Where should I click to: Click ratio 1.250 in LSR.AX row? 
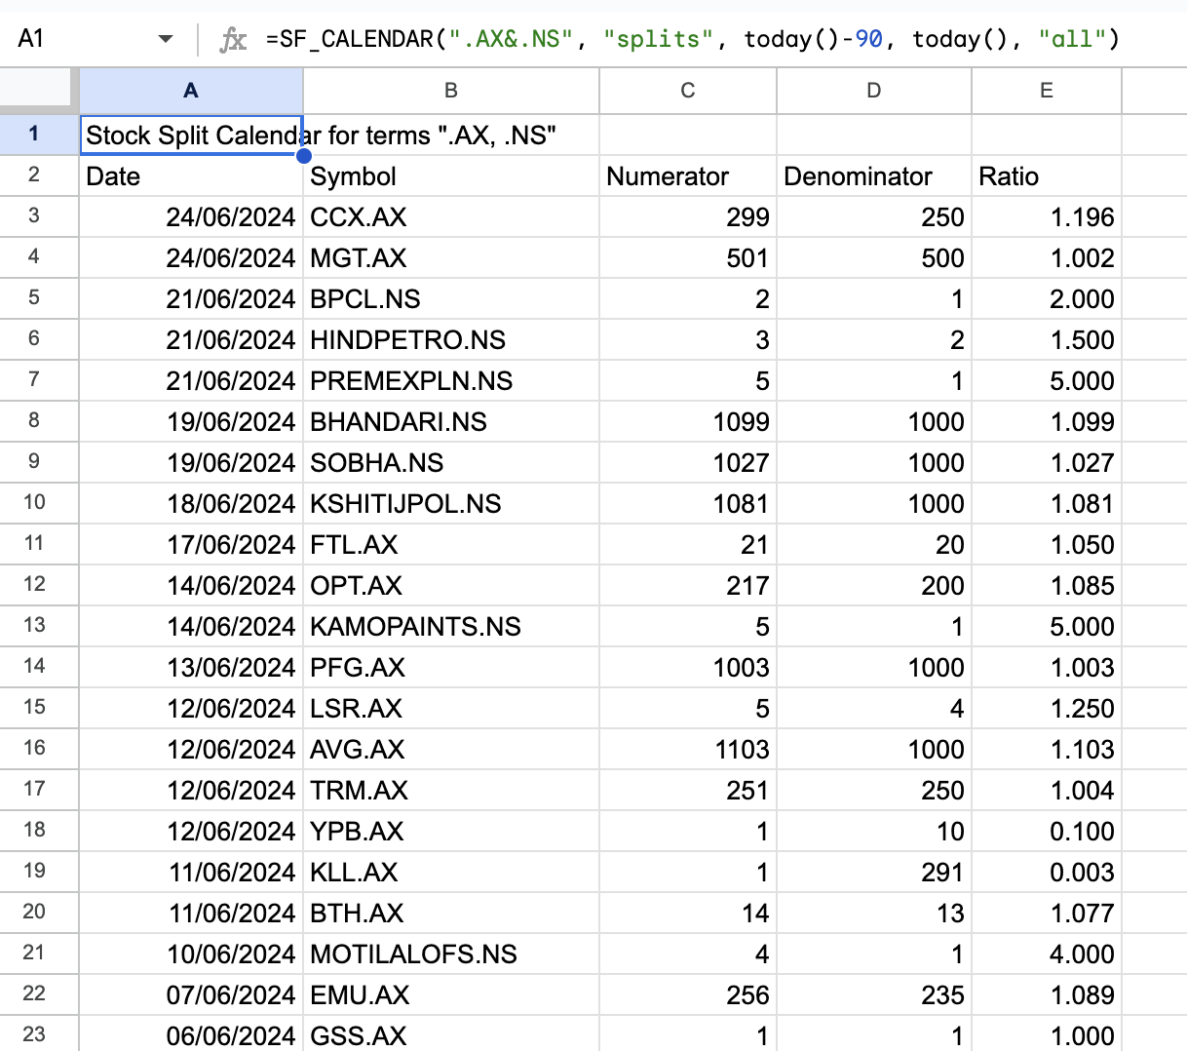(x=1047, y=709)
